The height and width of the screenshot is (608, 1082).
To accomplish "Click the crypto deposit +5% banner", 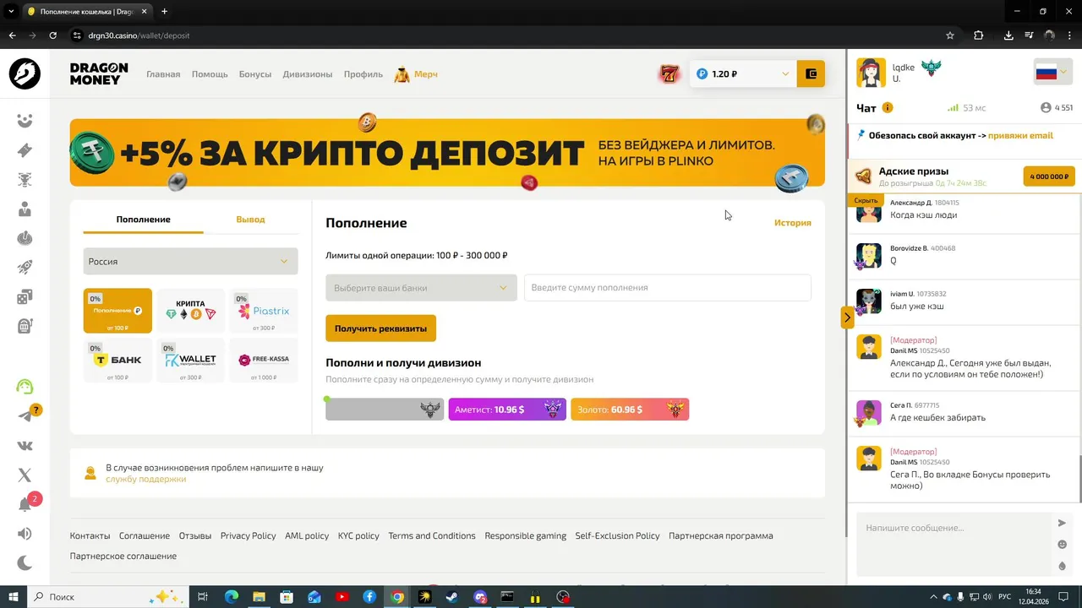I will [x=447, y=153].
